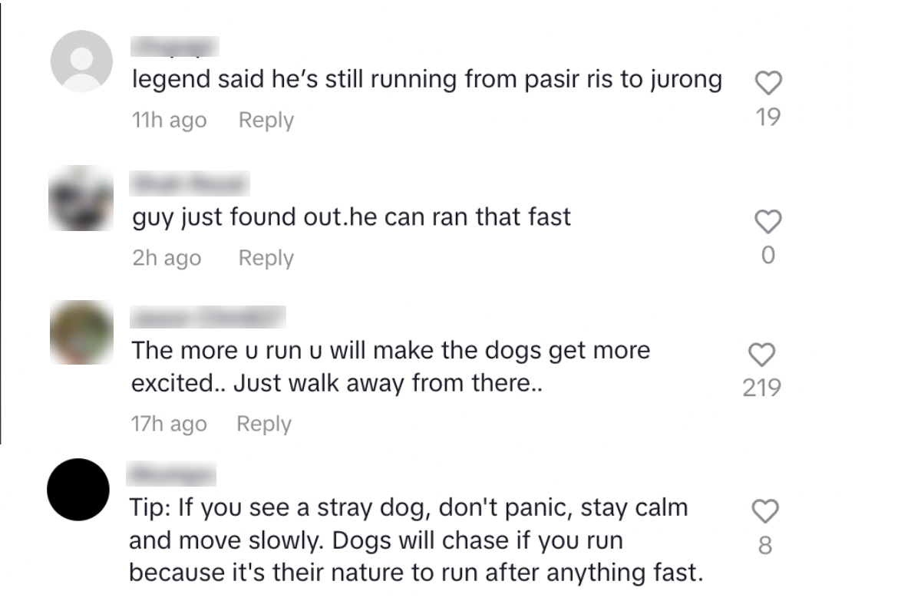Click the 8 likes count on the tip comment
The width and height of the screenshot is (921, 611).
point(764,546)
